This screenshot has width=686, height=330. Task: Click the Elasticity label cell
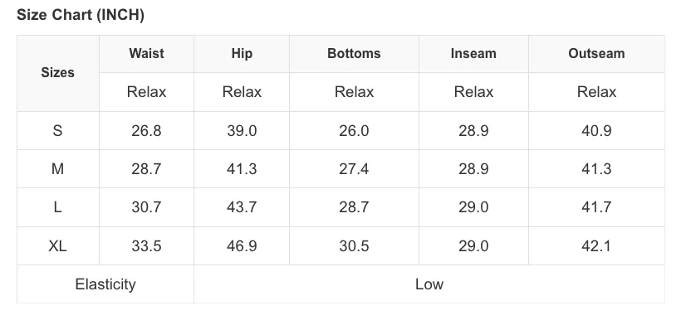pos(105,284)
